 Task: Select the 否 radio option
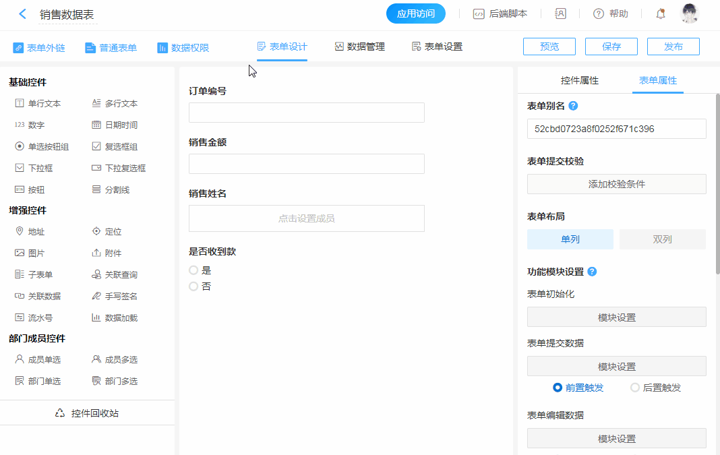pyautogui.click(x=193, y=286)
